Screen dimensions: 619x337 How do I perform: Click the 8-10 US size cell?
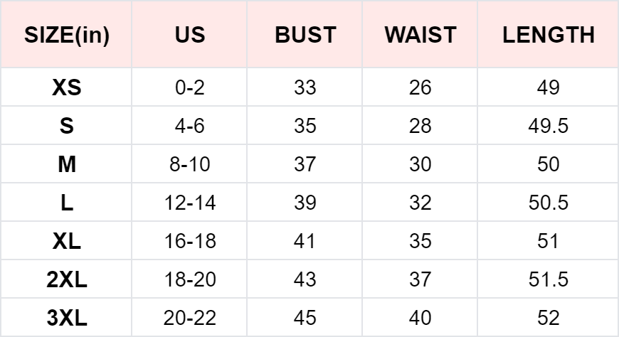pos(189,165)
